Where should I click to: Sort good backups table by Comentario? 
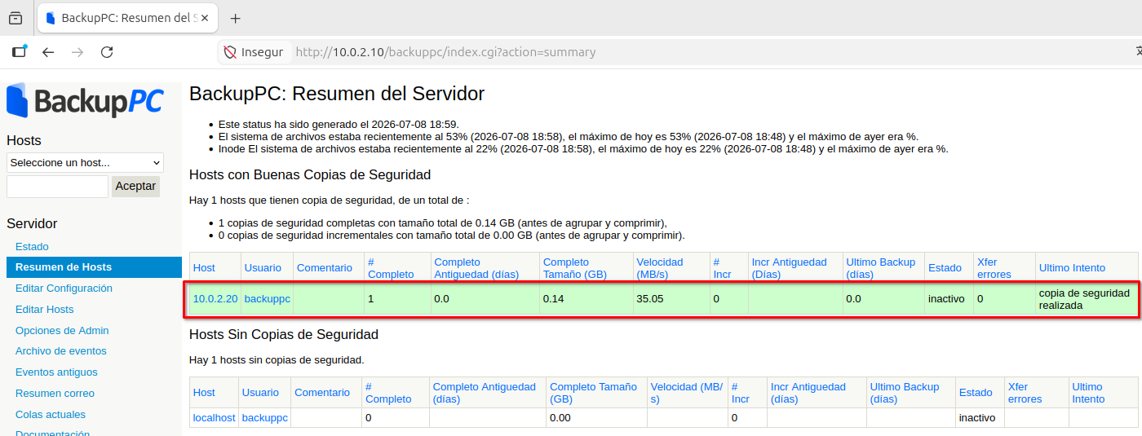coord(325,268)
